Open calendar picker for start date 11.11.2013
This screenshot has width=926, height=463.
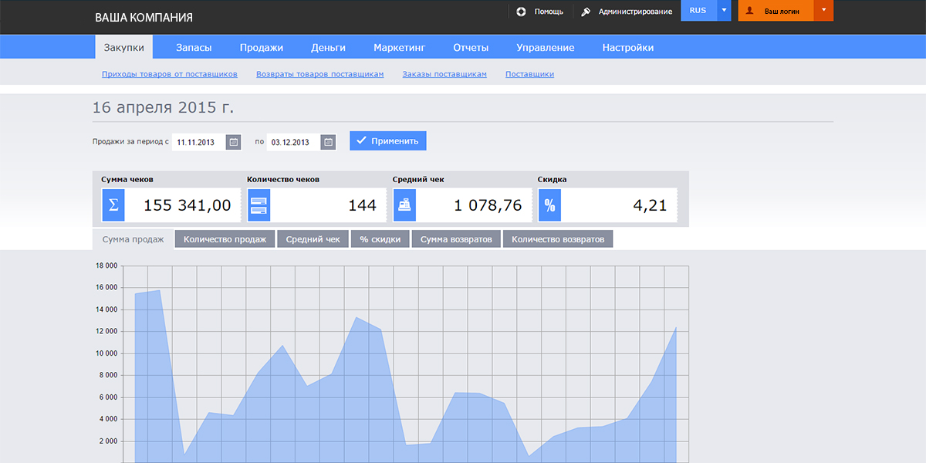pyautogui.click(x=233, y=142)
